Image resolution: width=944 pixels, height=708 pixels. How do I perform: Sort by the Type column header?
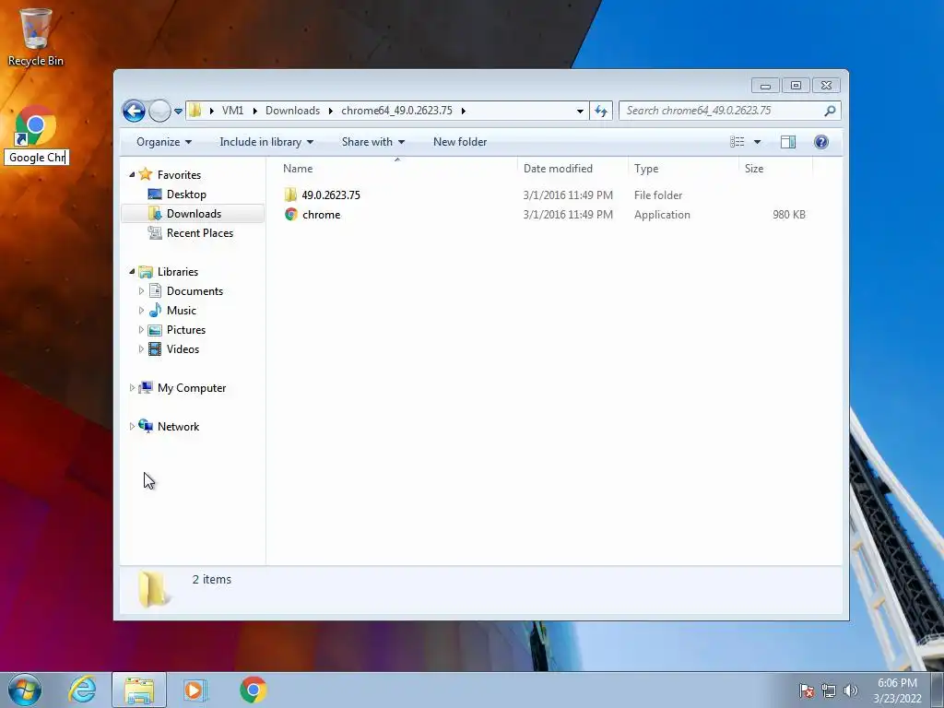(x=646, y=169)
